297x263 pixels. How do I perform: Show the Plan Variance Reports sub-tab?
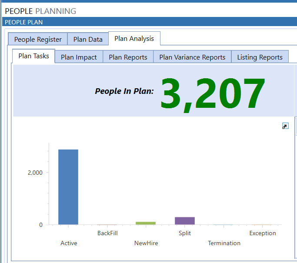(x=192, y=57)
